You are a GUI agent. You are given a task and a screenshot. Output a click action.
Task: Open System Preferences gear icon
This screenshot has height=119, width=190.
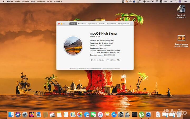(x=121, y=115)
